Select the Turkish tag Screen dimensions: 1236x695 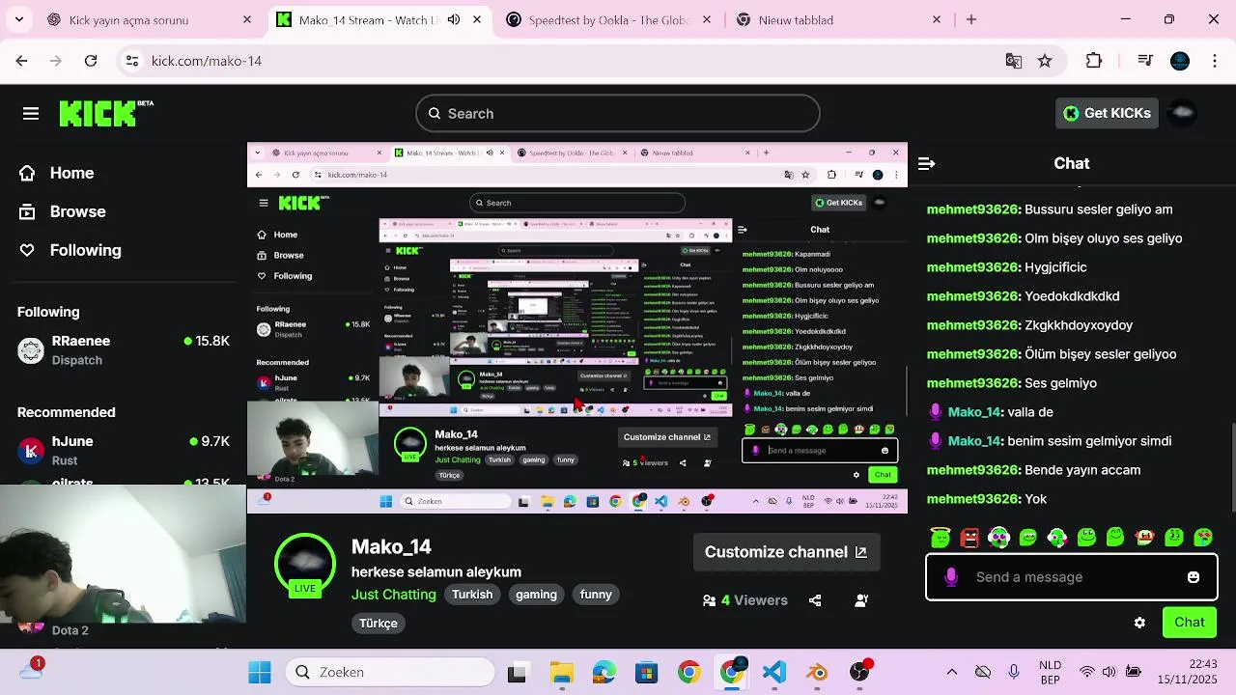(472, 595)
